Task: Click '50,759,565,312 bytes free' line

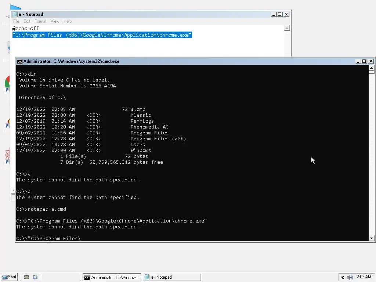Action: [126, 162]
